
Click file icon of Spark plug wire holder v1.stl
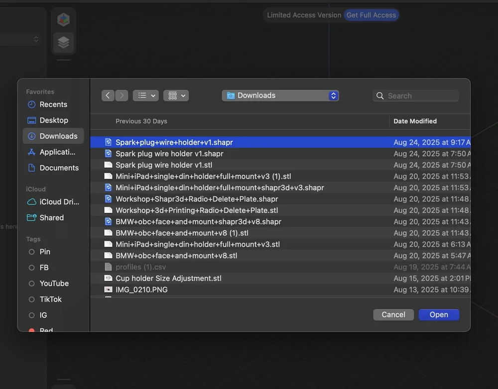108,165
